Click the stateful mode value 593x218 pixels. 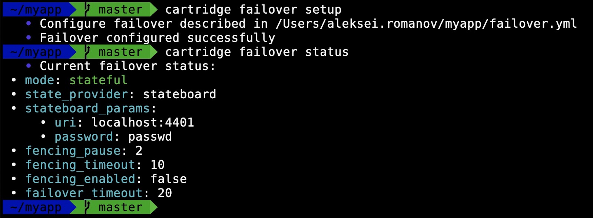point(98,80)
